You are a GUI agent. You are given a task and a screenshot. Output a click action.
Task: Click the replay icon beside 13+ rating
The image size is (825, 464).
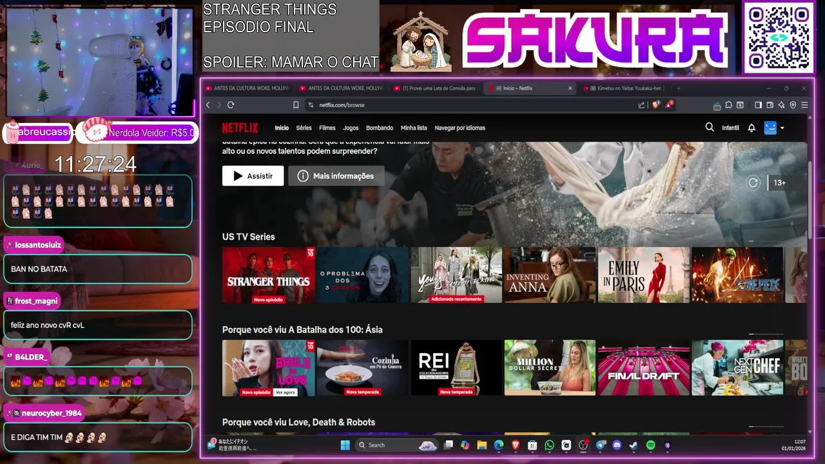coord(753,183)
